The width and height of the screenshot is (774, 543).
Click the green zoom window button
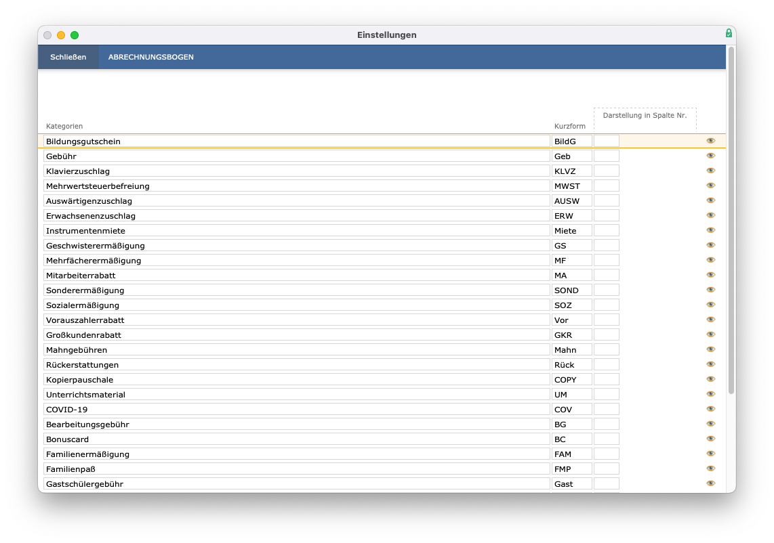point(75,35)
